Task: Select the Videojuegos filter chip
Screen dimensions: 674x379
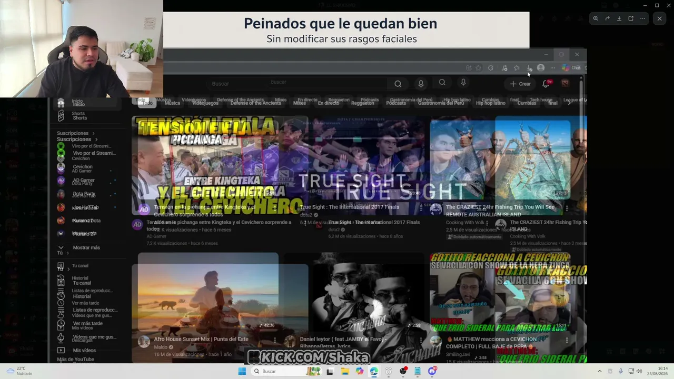Action: pos(205,103)
